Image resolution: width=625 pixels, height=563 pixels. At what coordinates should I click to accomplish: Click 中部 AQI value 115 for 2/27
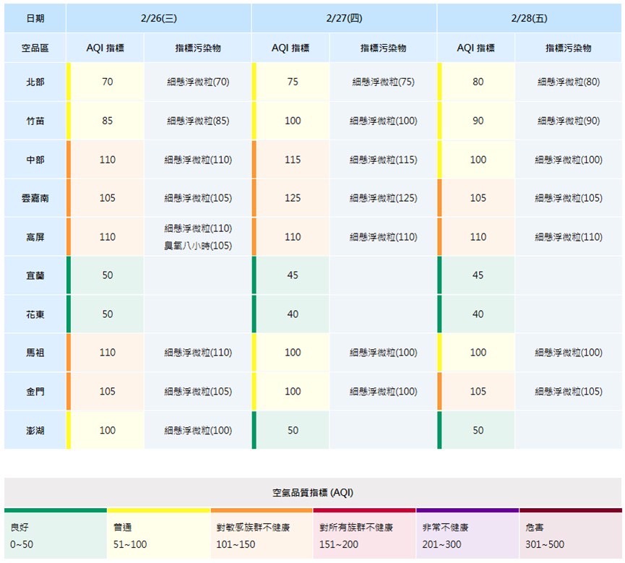293,160
